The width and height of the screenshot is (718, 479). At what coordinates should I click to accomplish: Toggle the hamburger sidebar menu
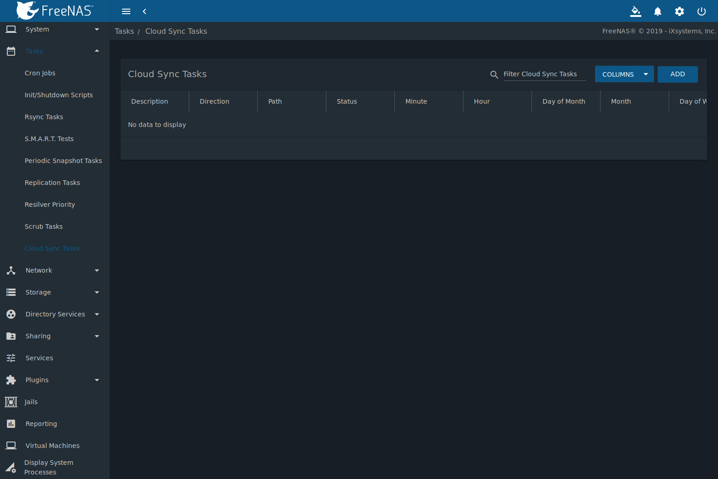[x=126, y=11]
